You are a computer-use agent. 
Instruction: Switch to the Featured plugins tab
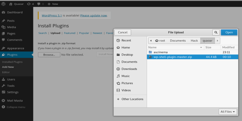tap(69, 33)
